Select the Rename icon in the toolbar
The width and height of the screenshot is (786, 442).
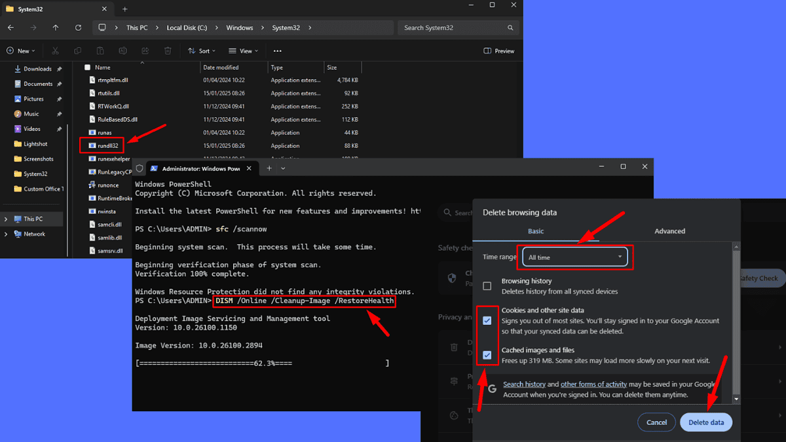[x=122, y=50]
